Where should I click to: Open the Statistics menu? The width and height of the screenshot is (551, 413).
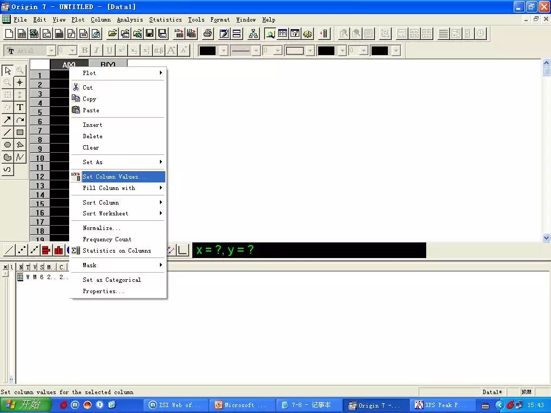point(165,19)
